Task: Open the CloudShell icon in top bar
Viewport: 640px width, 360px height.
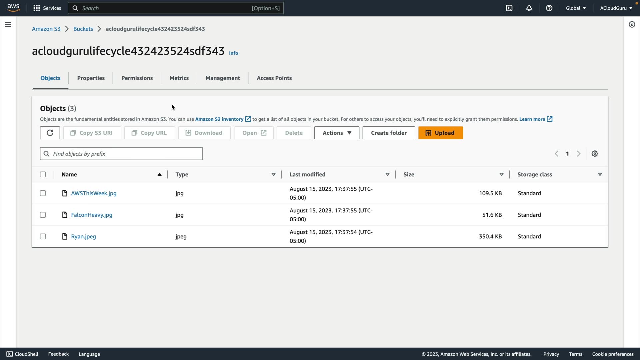Action: [x=509, y=8]
